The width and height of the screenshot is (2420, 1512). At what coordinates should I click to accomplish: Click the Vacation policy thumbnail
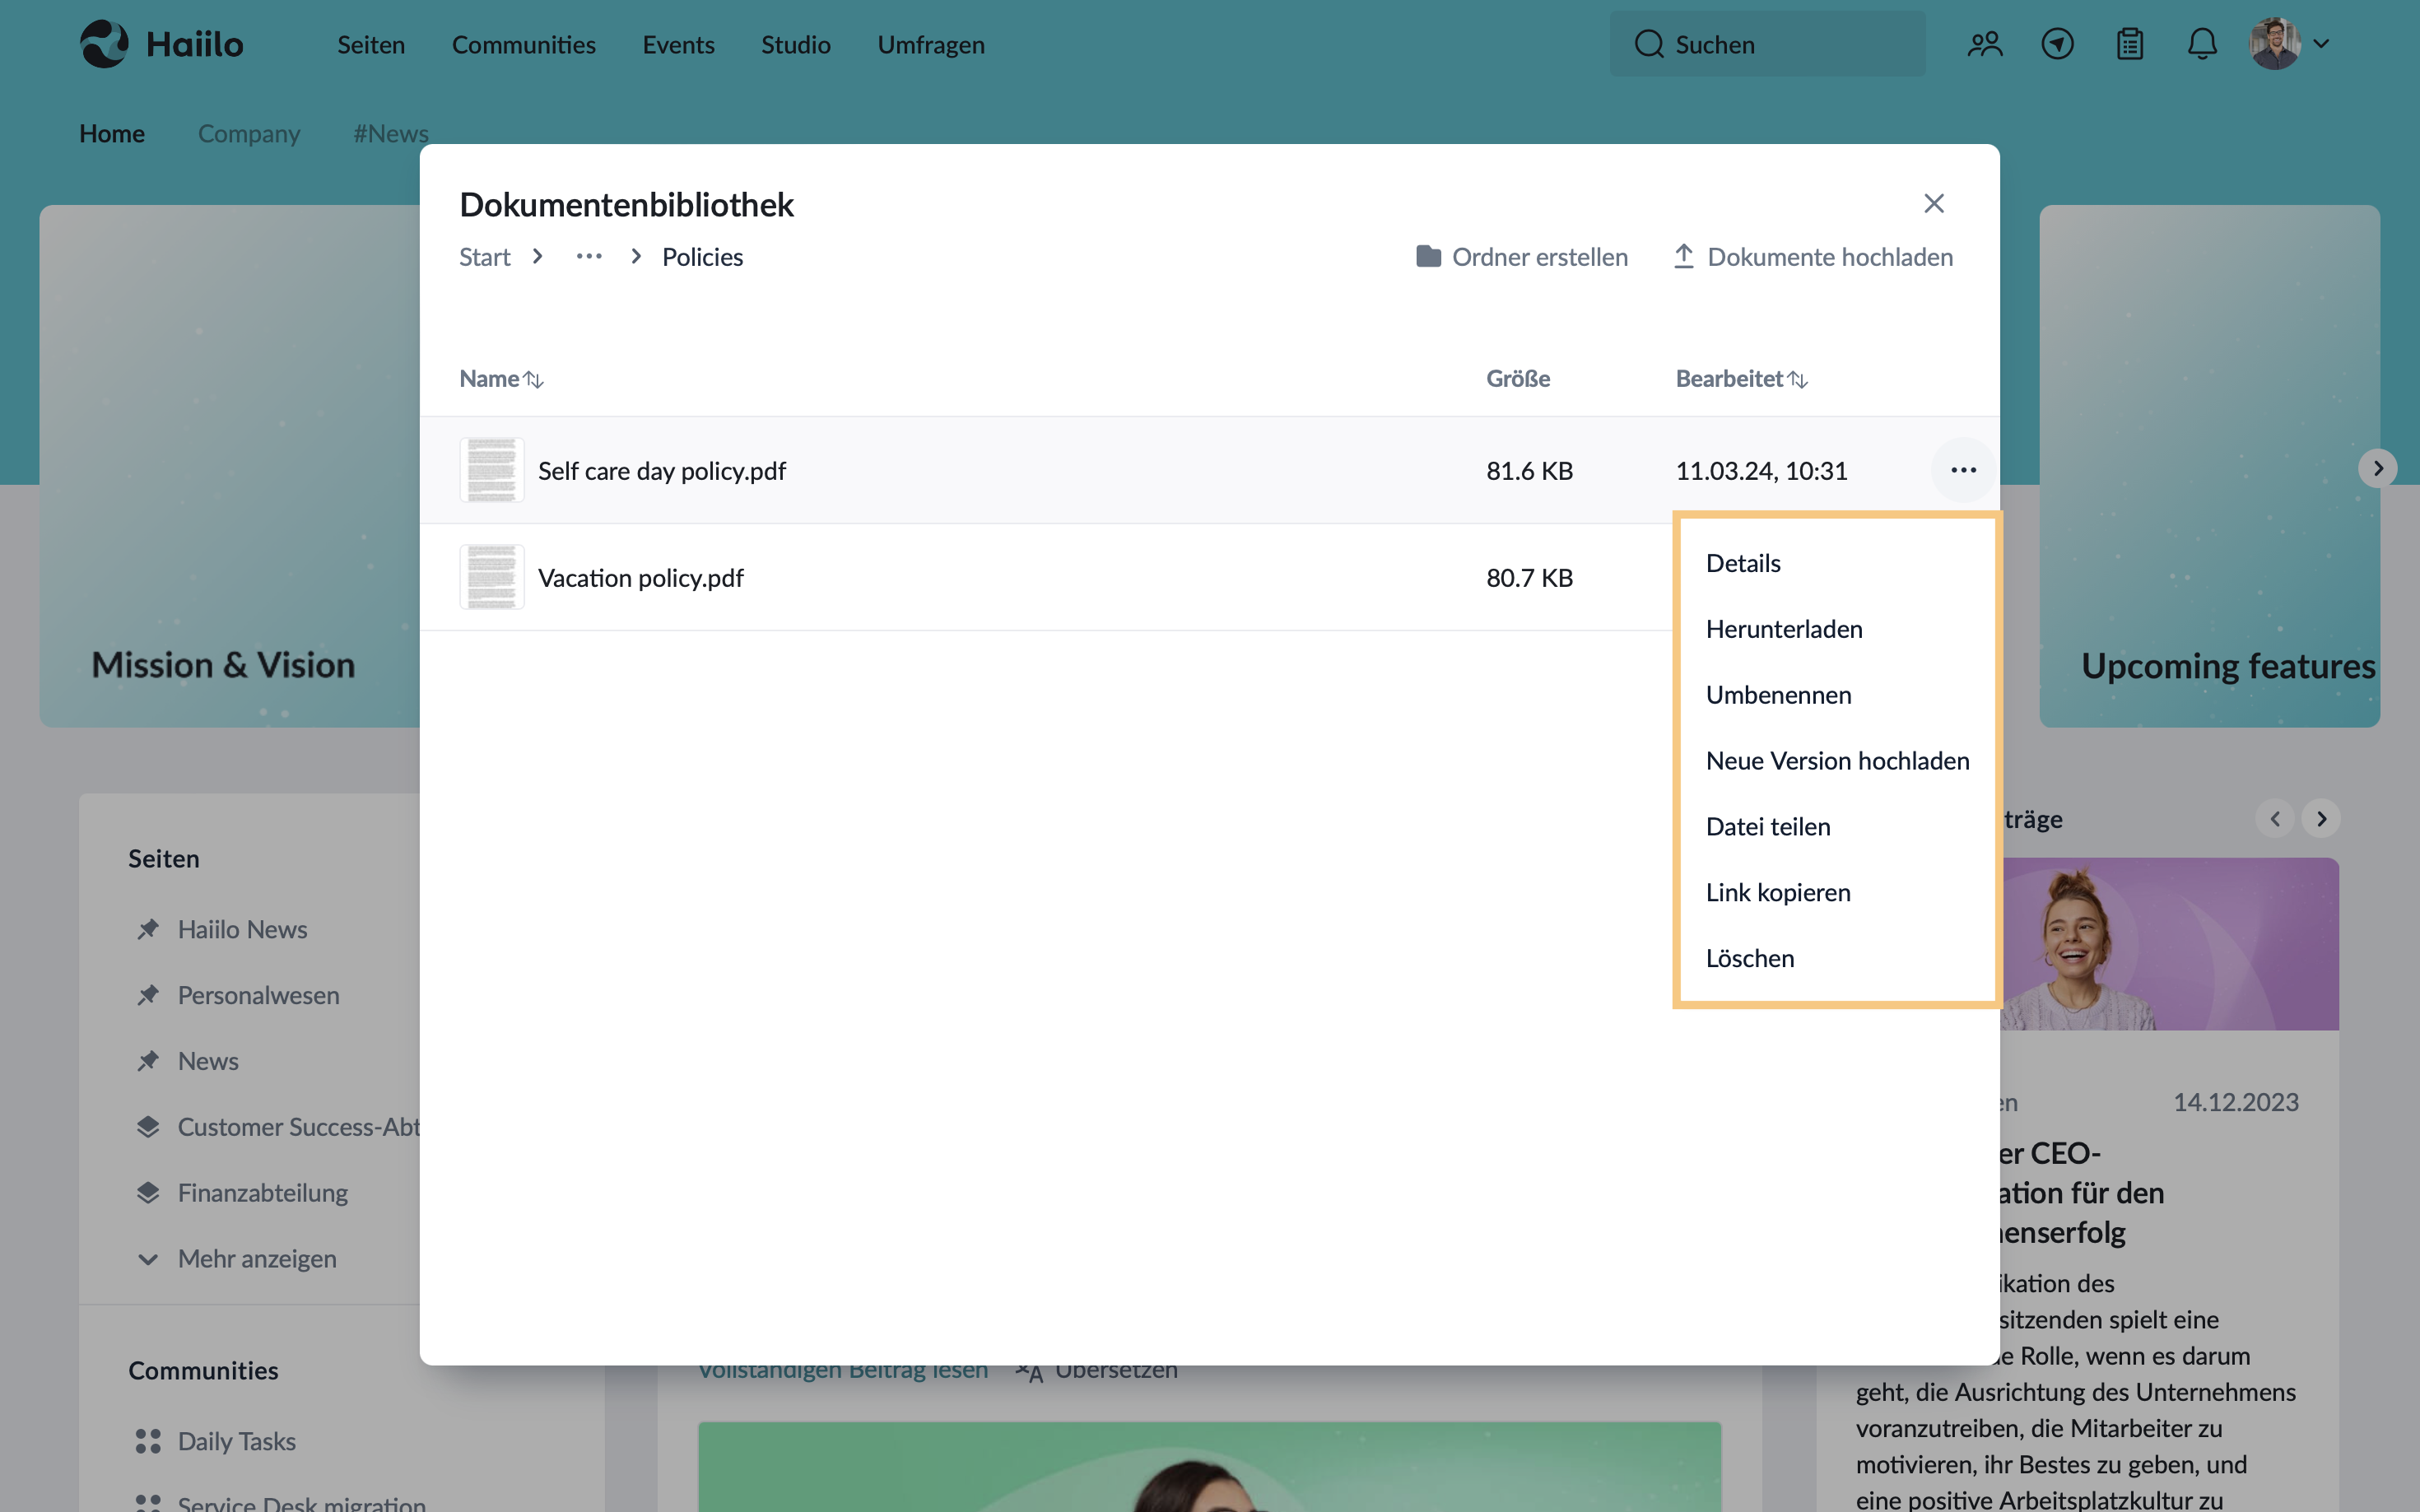coord(491,577)
